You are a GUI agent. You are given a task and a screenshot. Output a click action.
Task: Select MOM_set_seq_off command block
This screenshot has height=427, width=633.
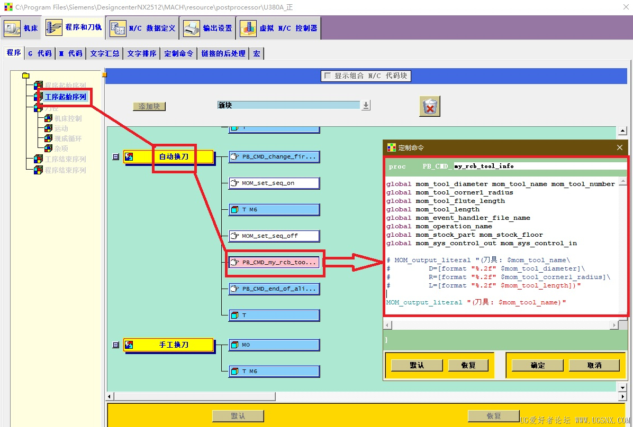(275, 236)
